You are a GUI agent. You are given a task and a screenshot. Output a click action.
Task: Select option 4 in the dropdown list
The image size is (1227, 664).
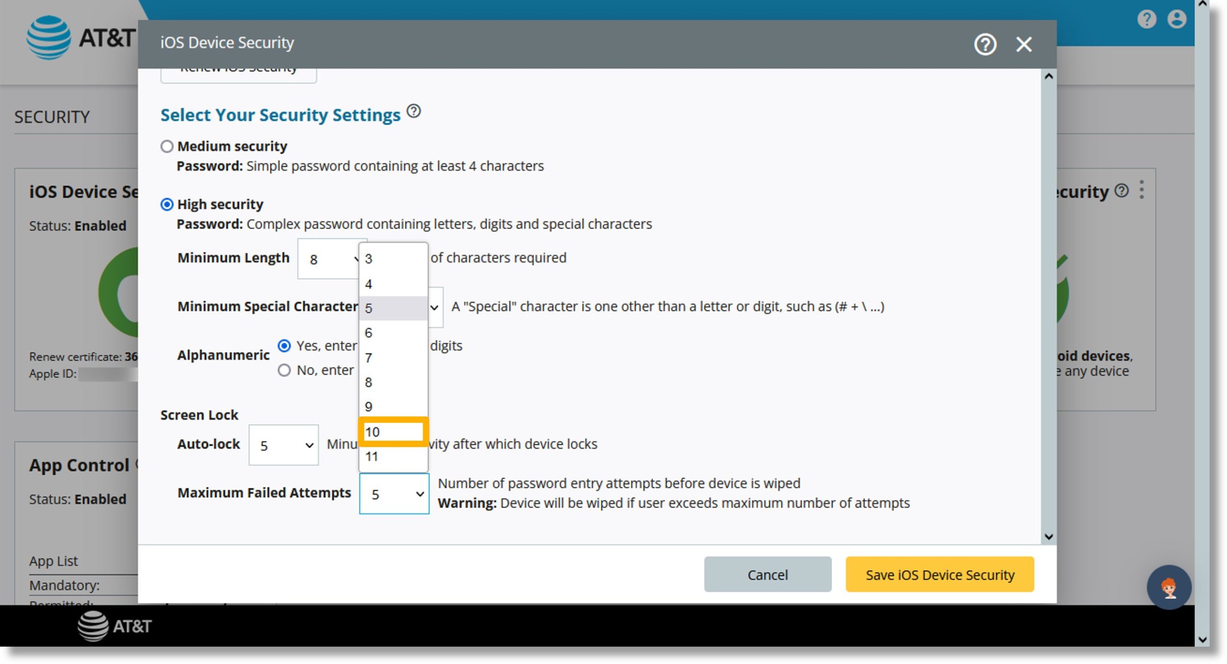pyautogui.click(x=393, y=284)
